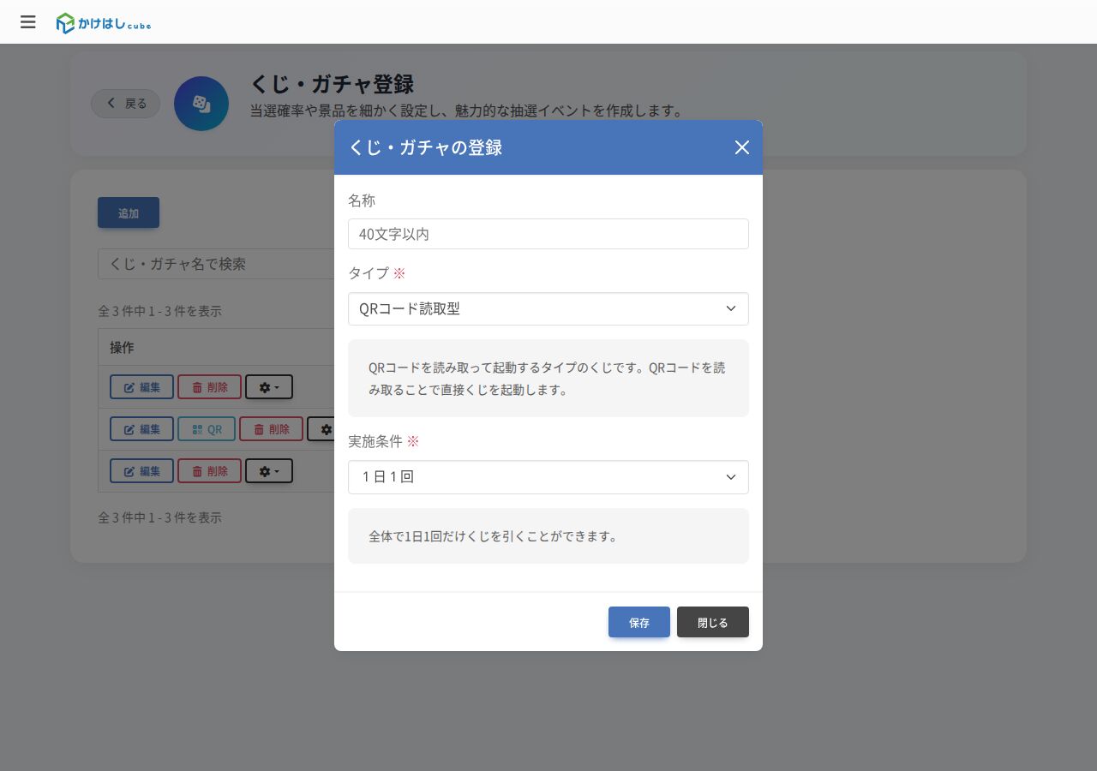The width and height of the screenshot is (1097, 771).
Task: Go back with the 戻る button
Action: point(126,104)
